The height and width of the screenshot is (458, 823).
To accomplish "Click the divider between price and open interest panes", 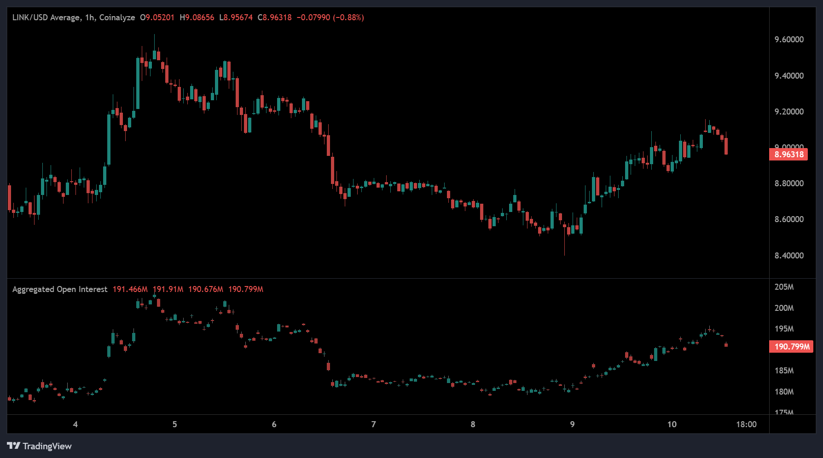I will [388, 279].
